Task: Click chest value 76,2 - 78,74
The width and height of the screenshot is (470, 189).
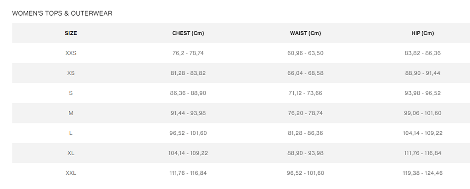Action: [188, 53]
